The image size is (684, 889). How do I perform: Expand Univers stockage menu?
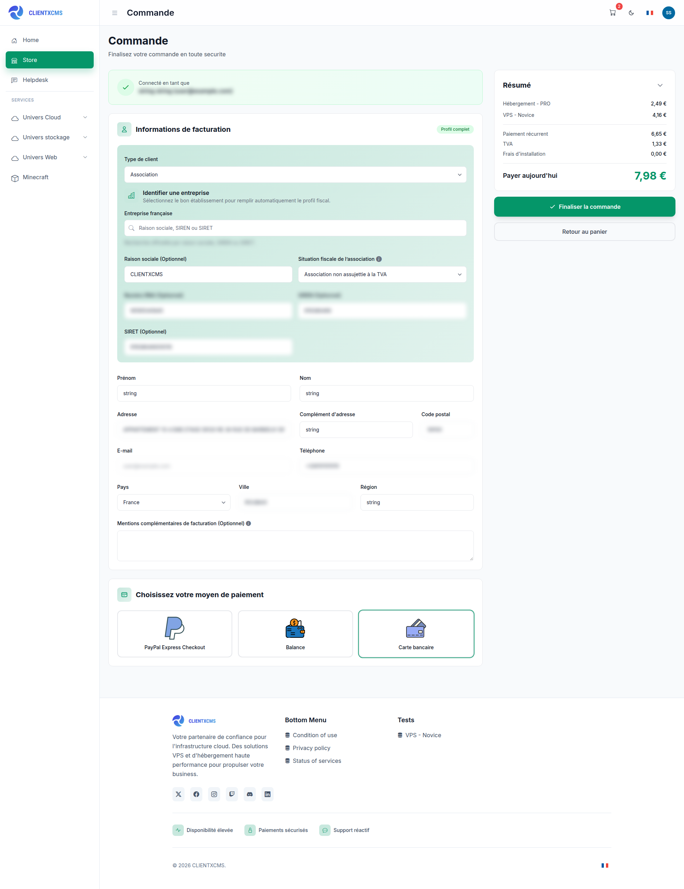[x=50, y=138]
